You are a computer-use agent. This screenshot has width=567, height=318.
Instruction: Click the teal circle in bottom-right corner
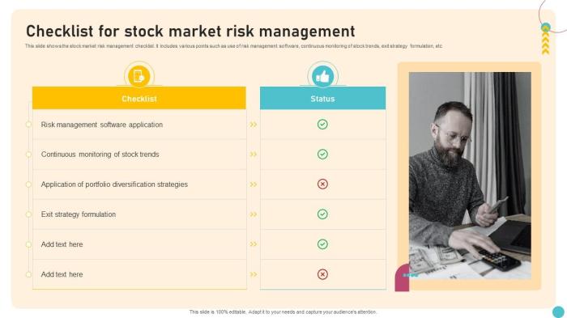(558, 312)
